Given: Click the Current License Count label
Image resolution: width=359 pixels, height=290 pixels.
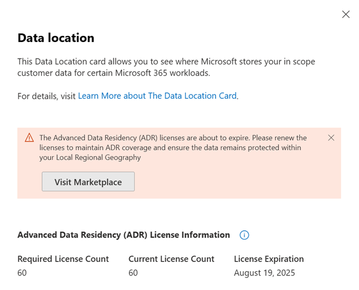Looking at the screenshot, I should click(x=171, y=259).
